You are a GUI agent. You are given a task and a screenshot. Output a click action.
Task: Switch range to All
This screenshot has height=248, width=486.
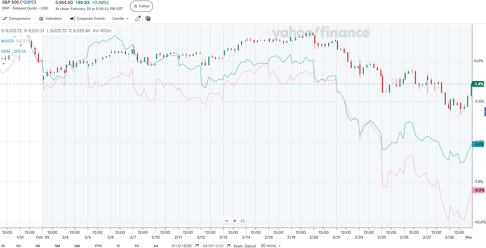pyautogui.click(x=156, y=246)
